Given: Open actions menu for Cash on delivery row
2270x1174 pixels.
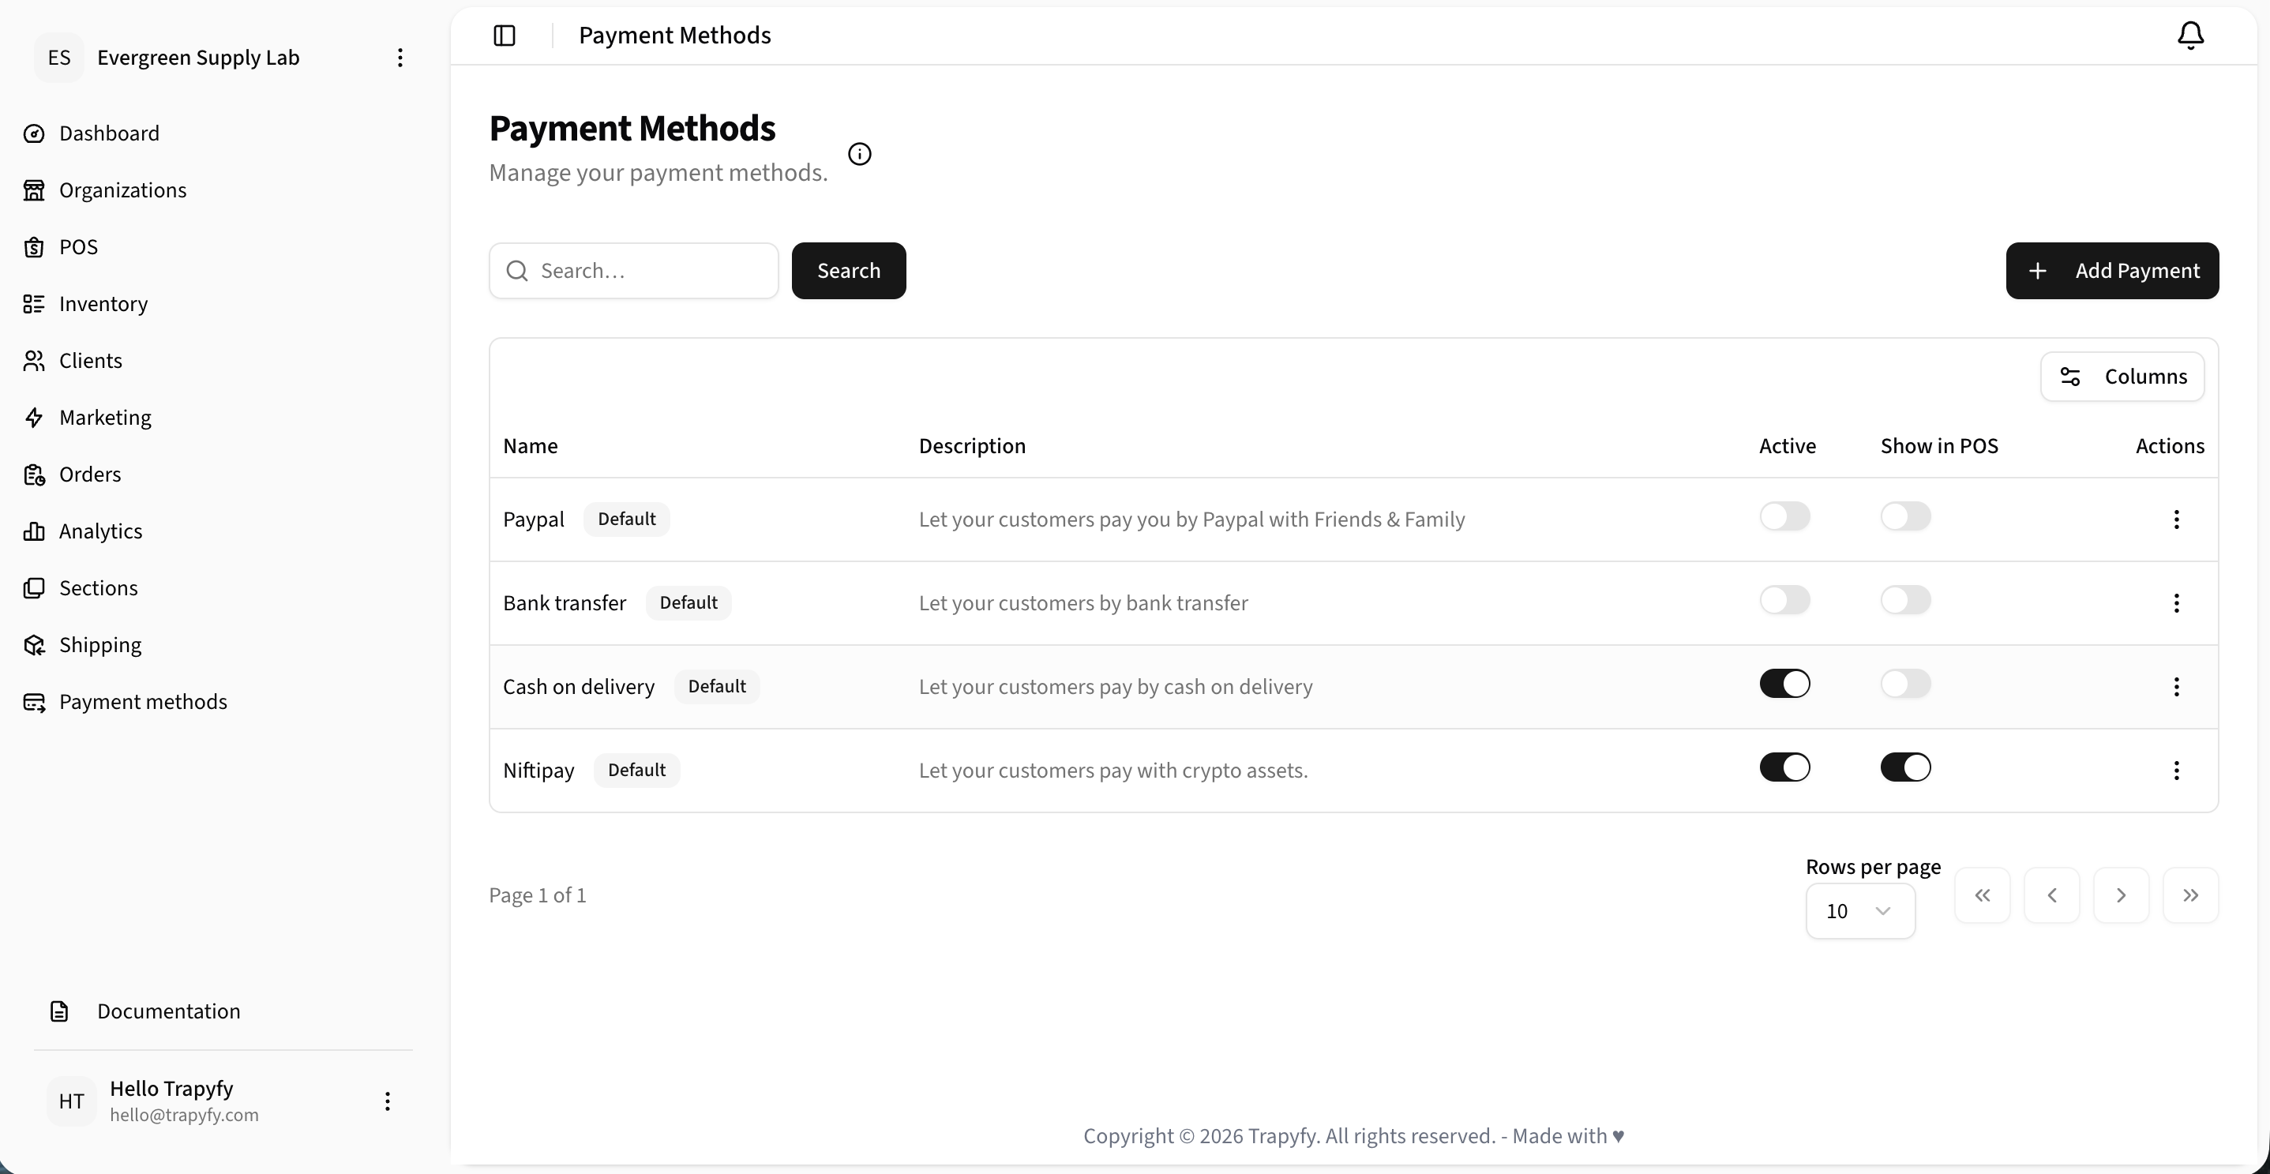Looking at the screenshot, I should click(2176, 688).
